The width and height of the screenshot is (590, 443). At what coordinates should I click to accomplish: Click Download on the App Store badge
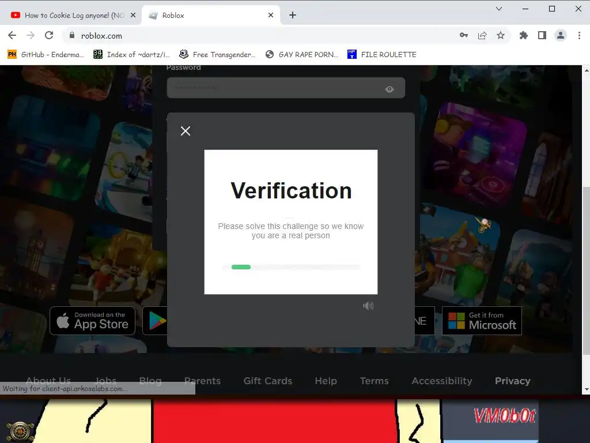(93, 321)
